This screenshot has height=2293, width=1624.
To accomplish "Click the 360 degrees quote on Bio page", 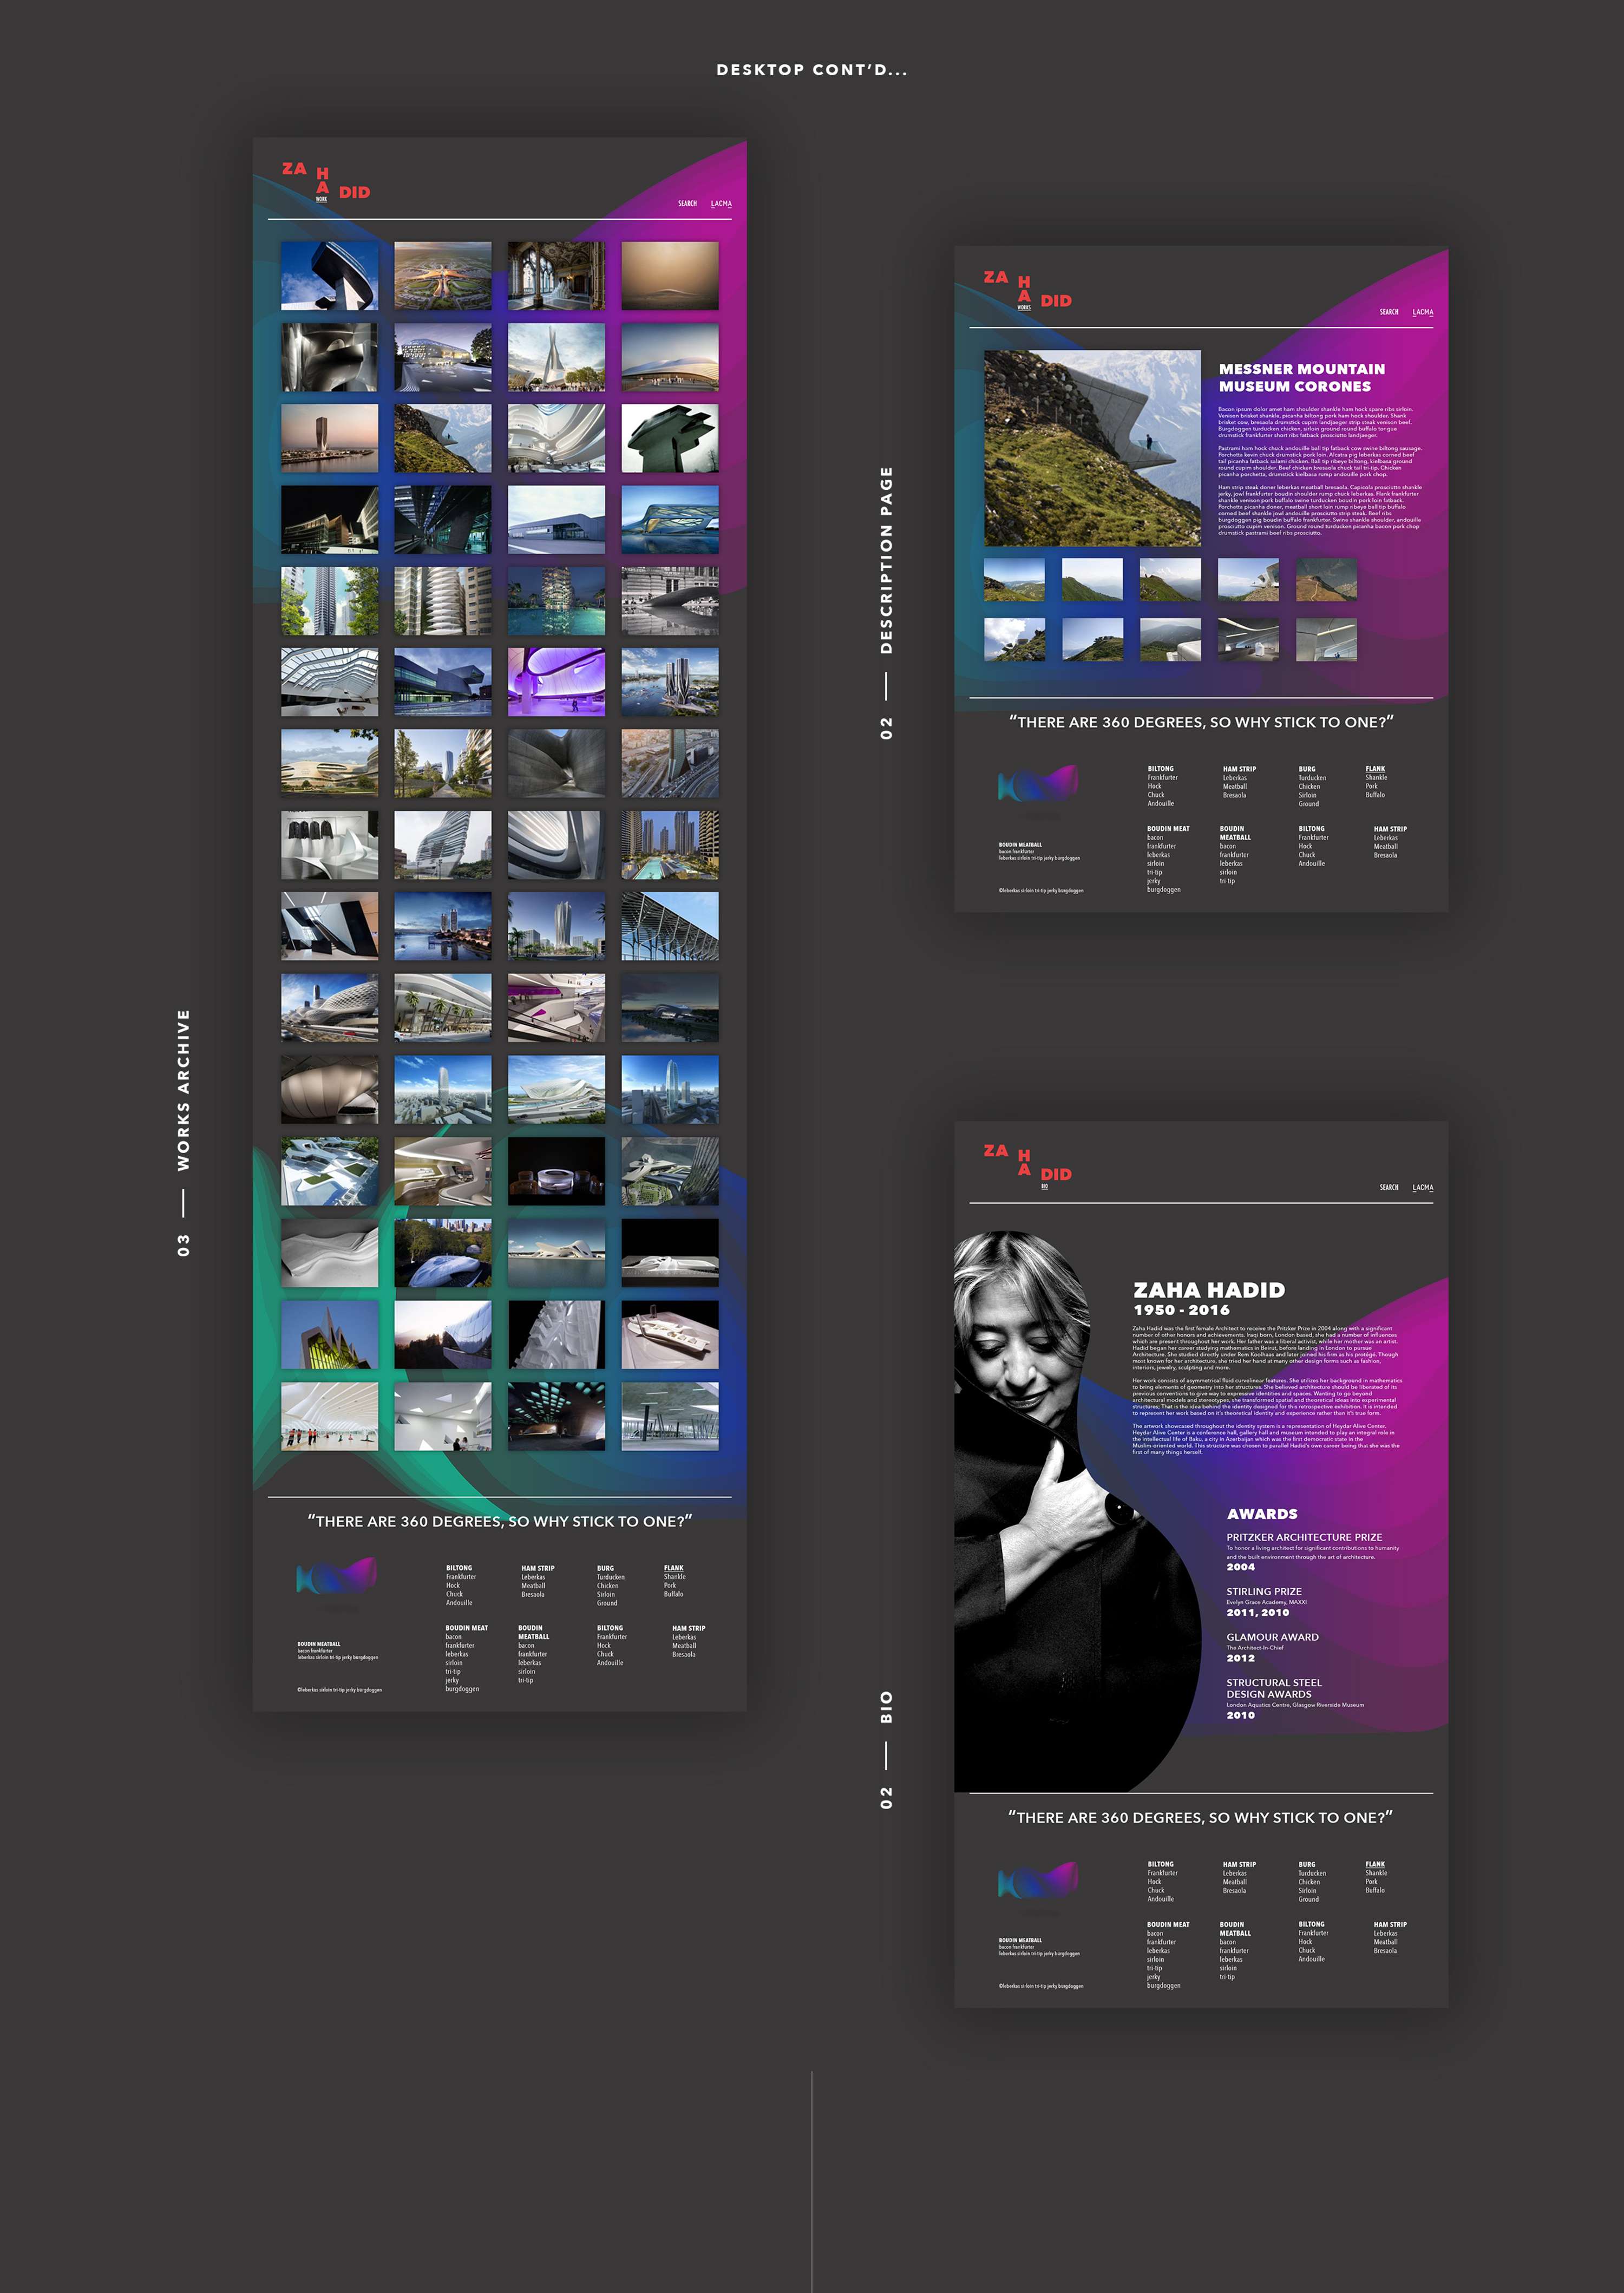I will (1201, 1817).
